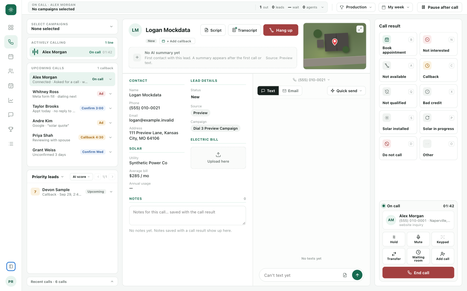This screenshot has width=467, height=291.
Task: Open the PR user avatar
Action: [x=11, y=282]
